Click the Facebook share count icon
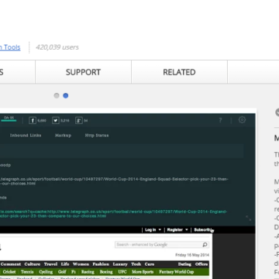This screenshot has width=279, height=279. coord(33,120)
